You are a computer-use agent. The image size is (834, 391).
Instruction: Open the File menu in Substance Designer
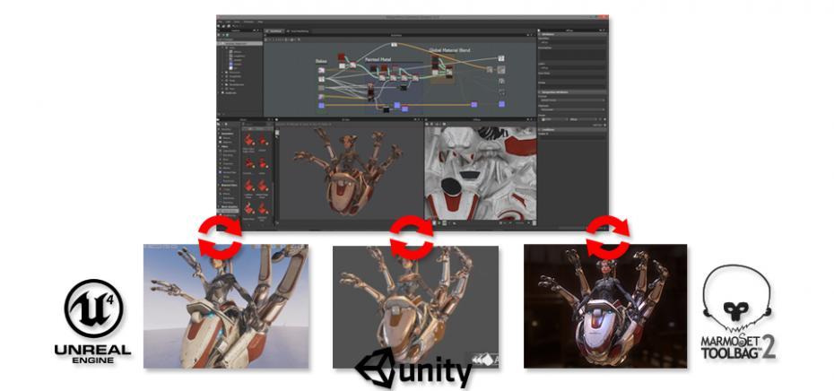(x=221, y=22)
